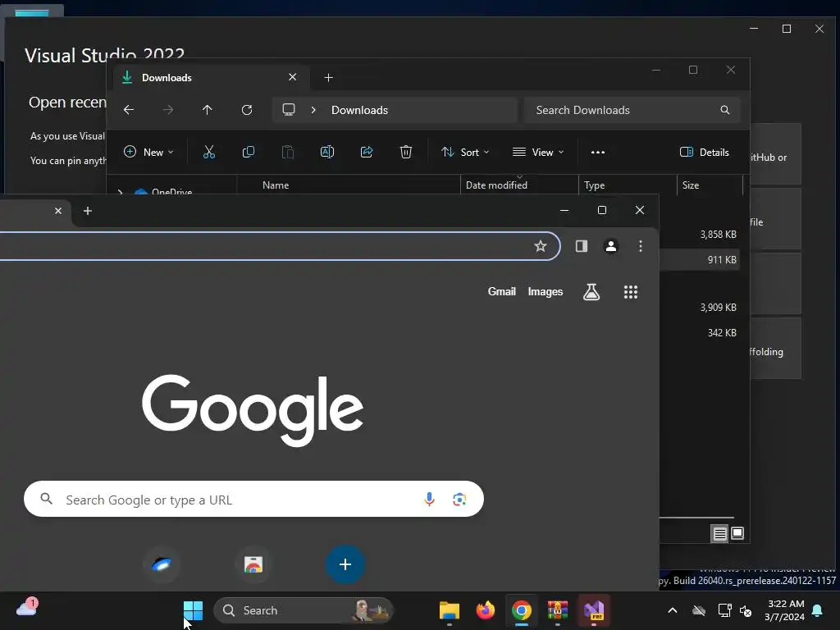Open the Gmail link
Viewport: 840px width, 630px height.
502,291
